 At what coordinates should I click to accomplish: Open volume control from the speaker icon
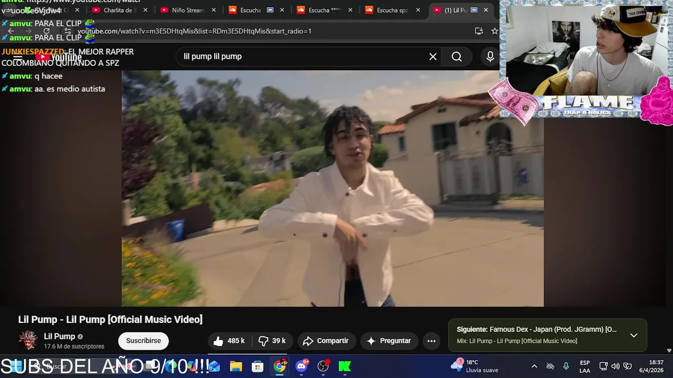coord(615,366)
